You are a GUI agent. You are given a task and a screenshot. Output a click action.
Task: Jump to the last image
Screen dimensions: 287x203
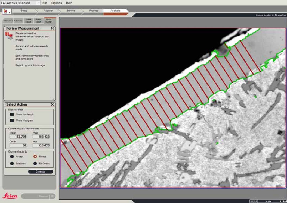point(285,201)
